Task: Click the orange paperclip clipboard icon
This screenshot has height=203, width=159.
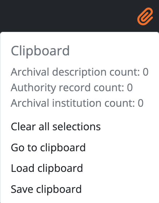Action: pyautogui.click(x=145, y=16)
